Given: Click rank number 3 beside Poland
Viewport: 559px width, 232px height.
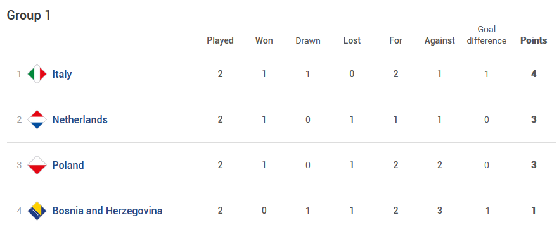Looking at the screenshot, I should [x=19, y=165].
